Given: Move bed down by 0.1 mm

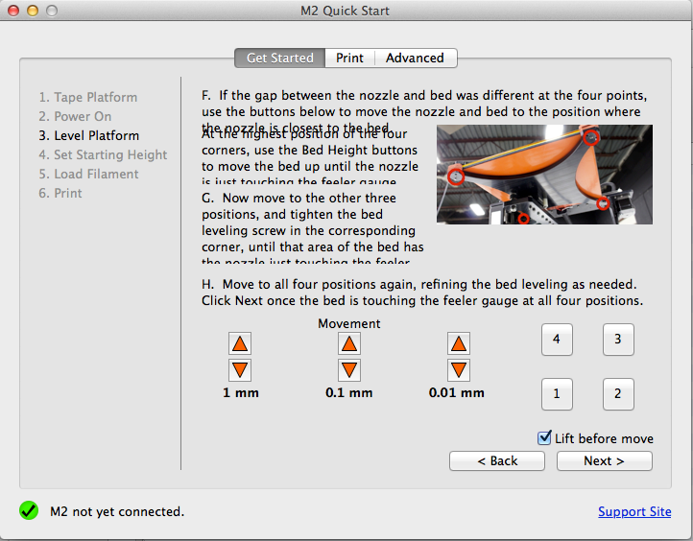Looking at the screenshot, I should coord(349,369).
